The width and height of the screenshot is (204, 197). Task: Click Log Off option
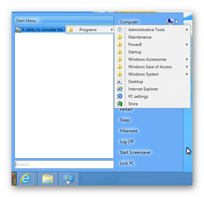[x=127, y=142]
